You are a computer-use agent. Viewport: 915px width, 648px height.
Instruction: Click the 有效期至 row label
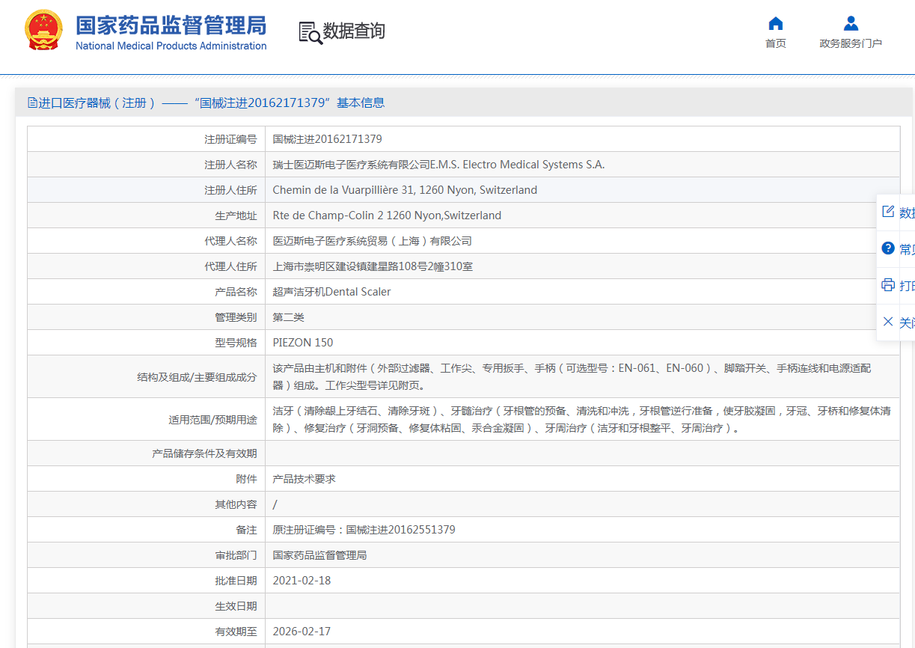point(236,632)
